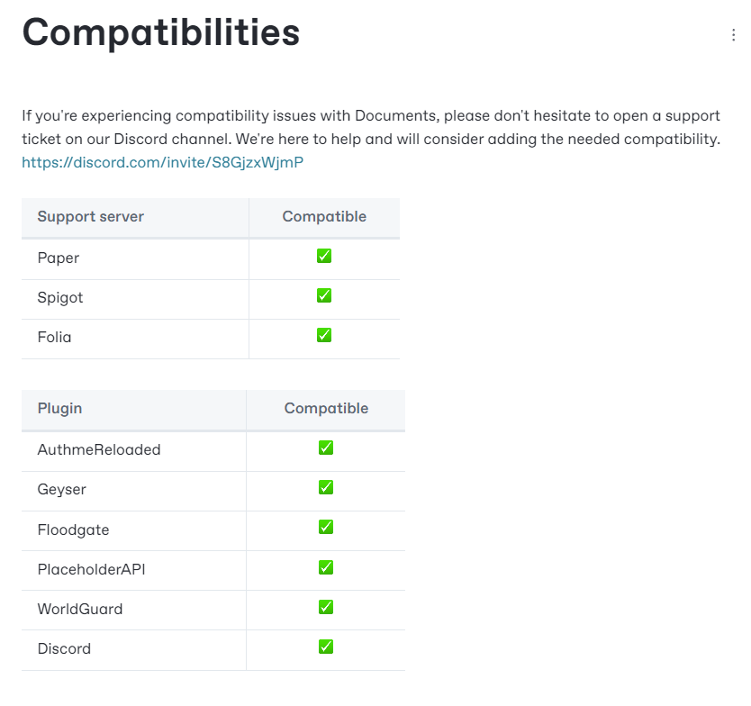This screenshot has height=706, width=751.
Task: Click the WorldGuard plugin name
Action: [80, 610]
